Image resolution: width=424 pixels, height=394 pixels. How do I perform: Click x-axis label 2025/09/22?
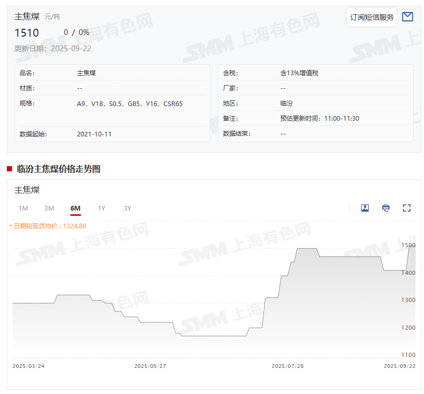[x=399, y=366]
